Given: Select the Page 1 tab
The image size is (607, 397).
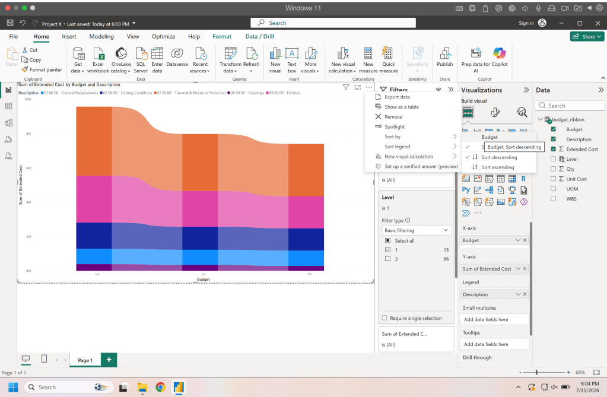Looking at the screenshot, I should point(85,360).
